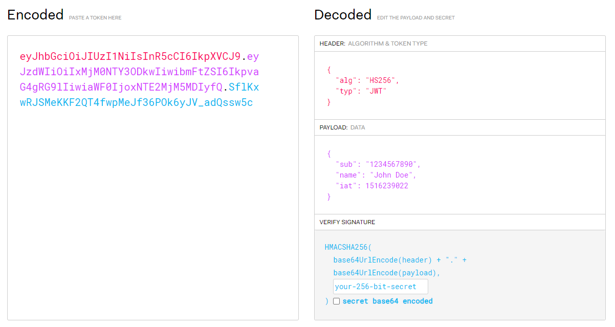This screenshot has height=327, width=615.
Task: Click token line starting 'JzdWIiOiIxMjM0NTY3ODkw'
Action: pos(139,72)
